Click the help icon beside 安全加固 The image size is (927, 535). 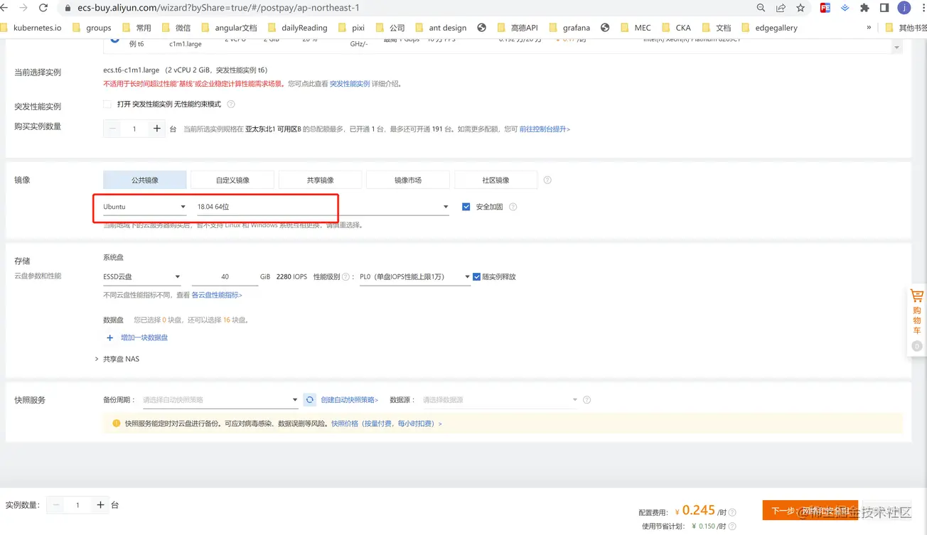pos(513,207)
